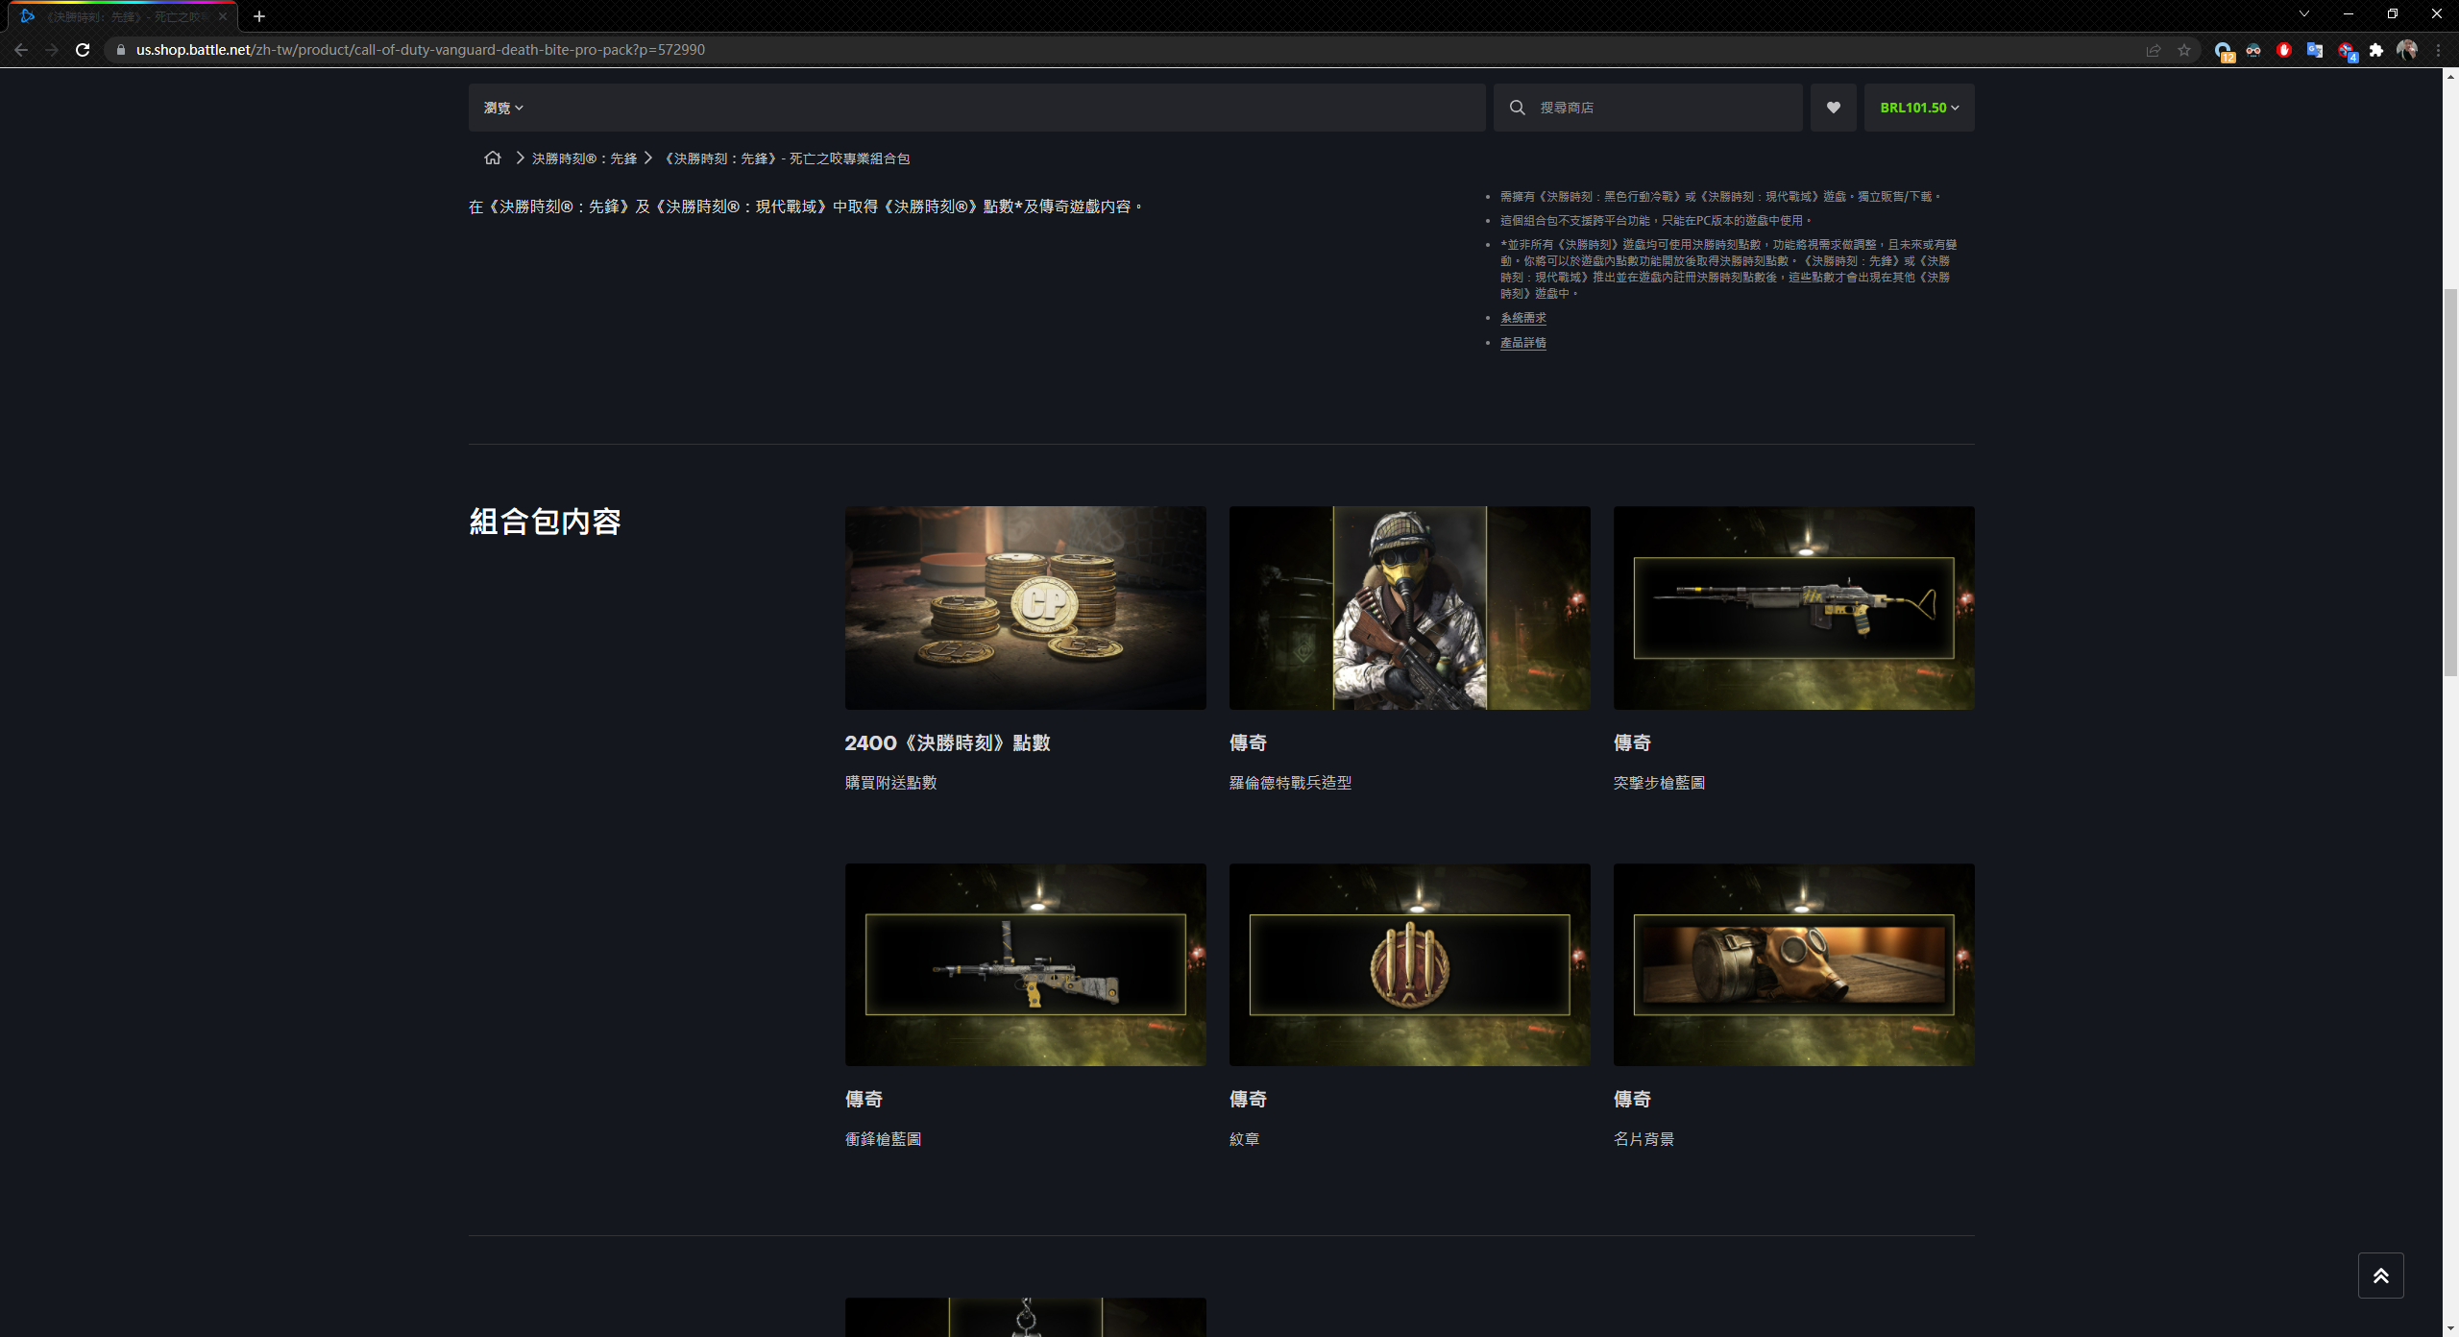The width and height of the screenshot is (2459, 1337).
Task: Click the Google Translate extension icon
Action: (x=2315, y=50)
